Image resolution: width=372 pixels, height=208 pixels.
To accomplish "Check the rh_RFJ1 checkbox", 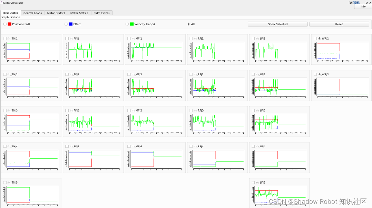I will point(191,38).
